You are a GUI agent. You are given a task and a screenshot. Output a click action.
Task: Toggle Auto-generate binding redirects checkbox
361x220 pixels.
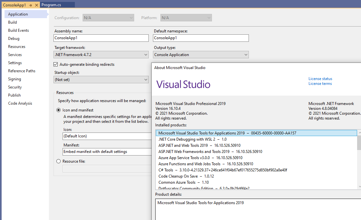coord(55,64)
